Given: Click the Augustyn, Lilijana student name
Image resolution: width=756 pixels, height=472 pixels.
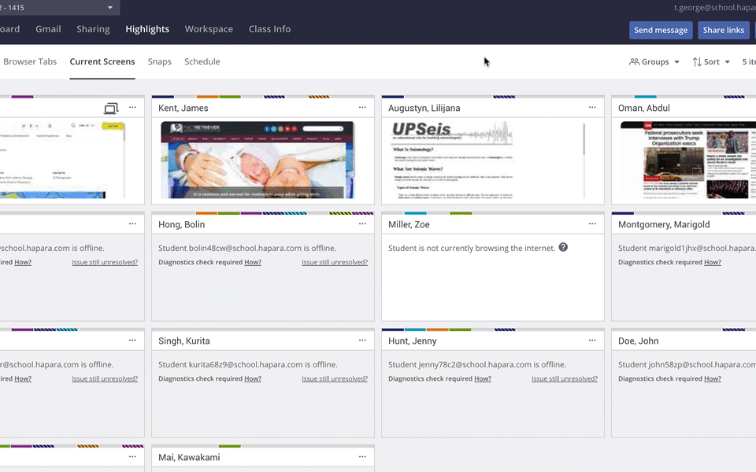Looking at the screenshot, I should (x=424, y=108).
